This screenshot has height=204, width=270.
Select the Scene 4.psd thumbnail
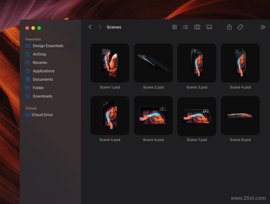240,63
